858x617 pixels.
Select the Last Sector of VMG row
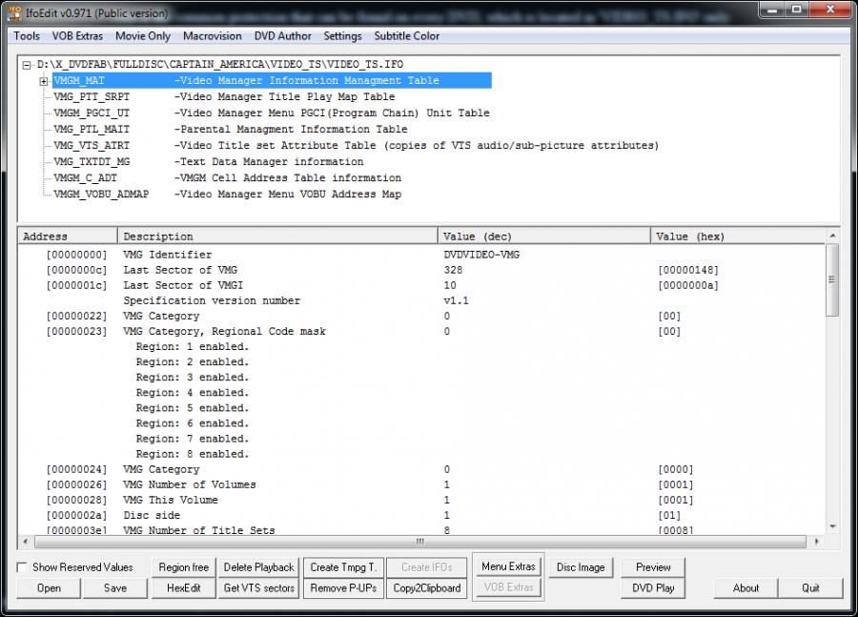421,270
